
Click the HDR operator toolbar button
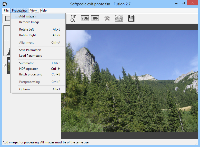point(95,18)
